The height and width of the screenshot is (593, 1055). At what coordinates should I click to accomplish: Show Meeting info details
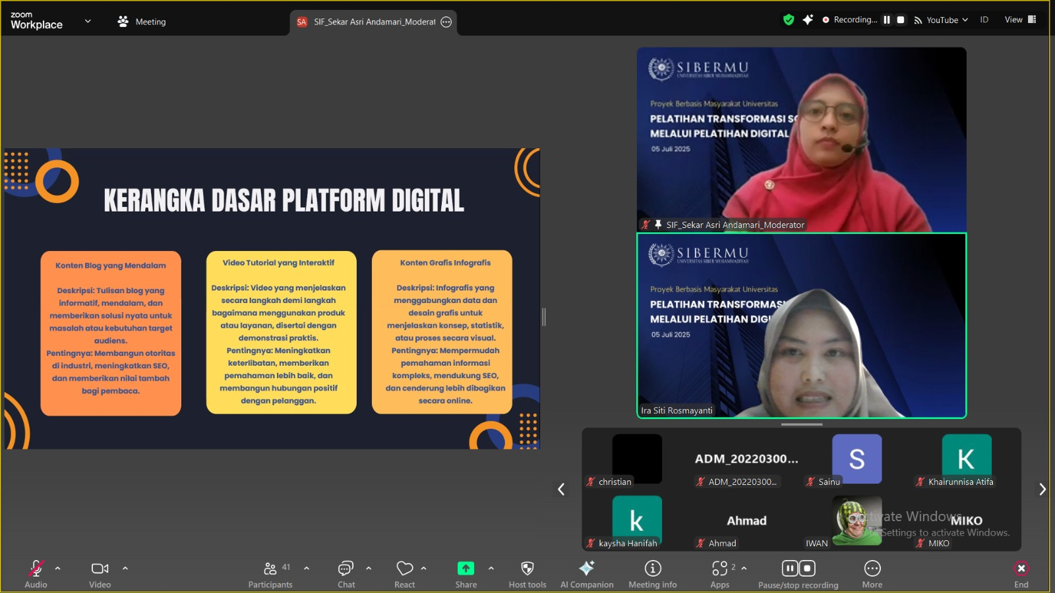coord(653,573)
